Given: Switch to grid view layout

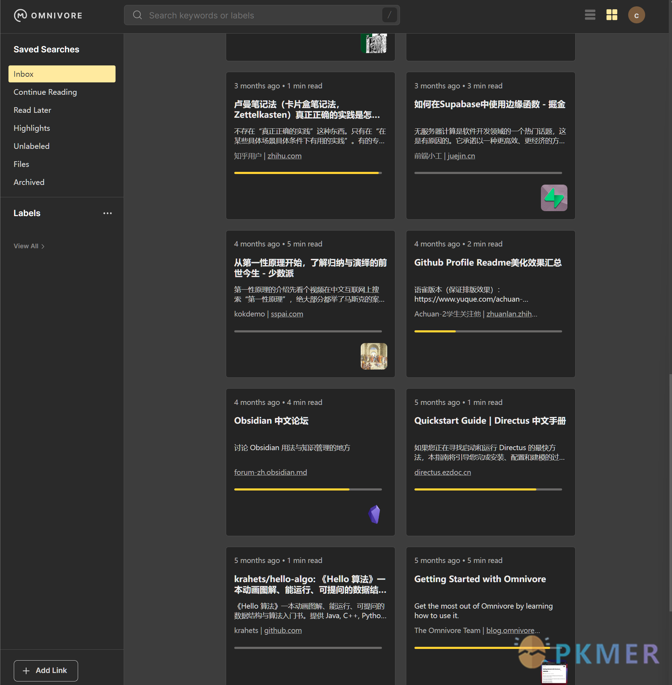Looking at the screenshot, I should (x=612, y=15).
